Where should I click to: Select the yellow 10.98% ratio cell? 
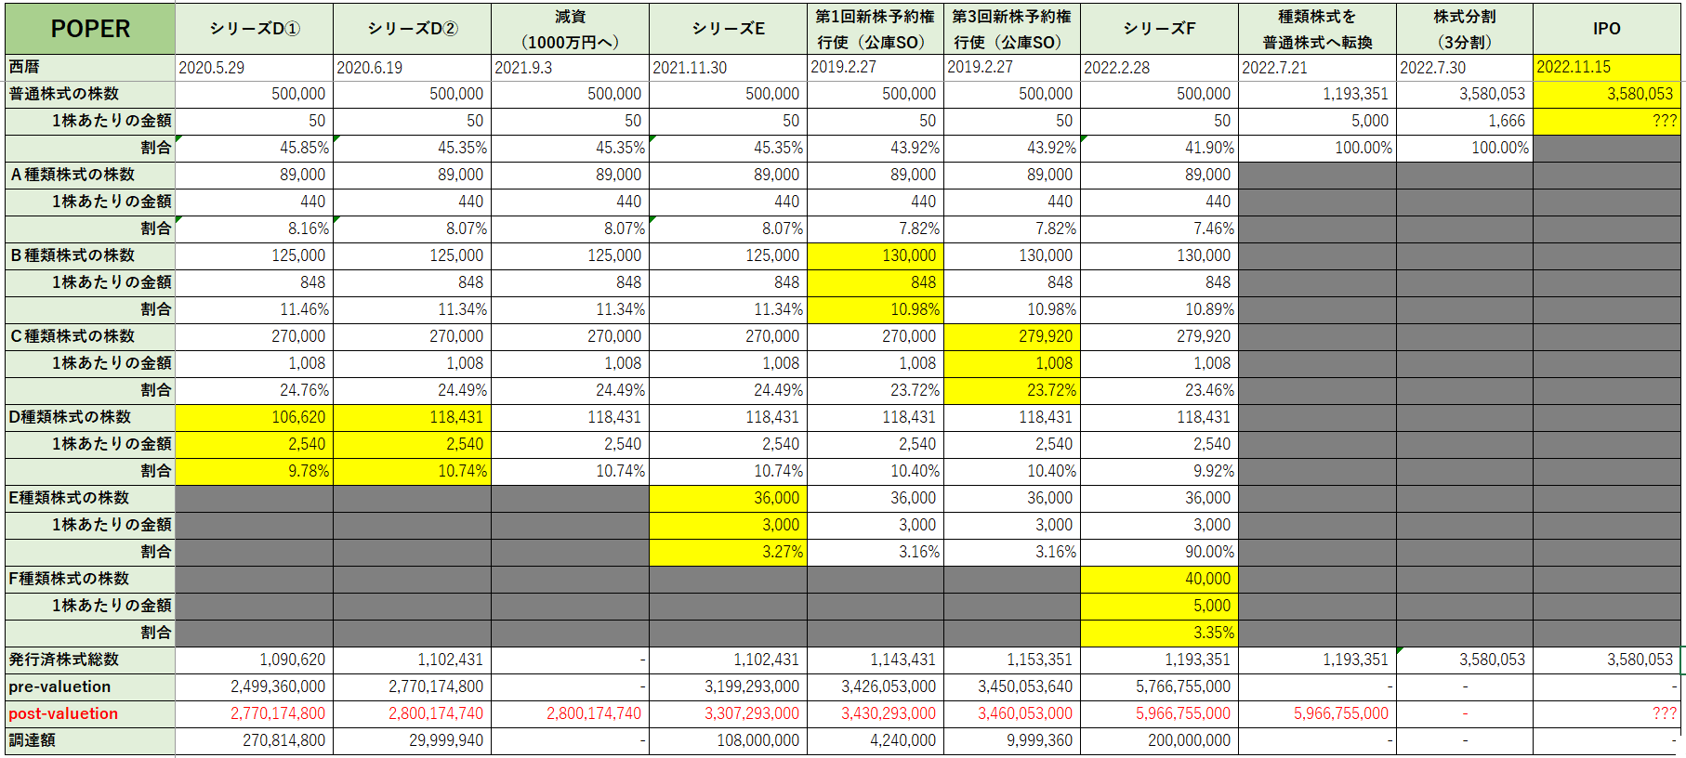pyautogui.click(x=876, y=309)
